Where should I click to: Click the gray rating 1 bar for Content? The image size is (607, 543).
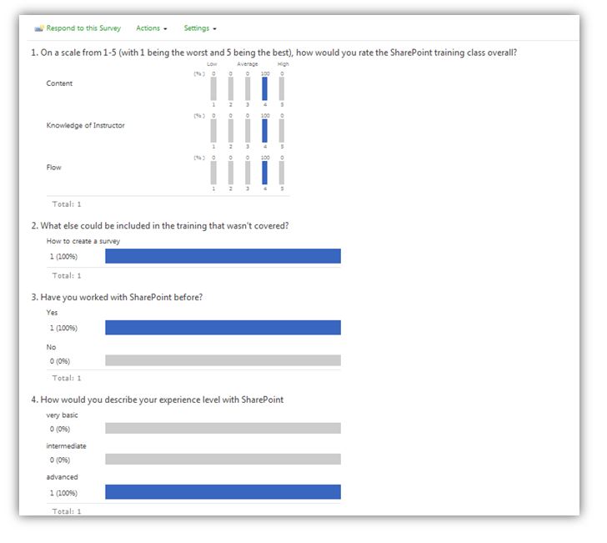pyautogui.click(x=213, y=89)
